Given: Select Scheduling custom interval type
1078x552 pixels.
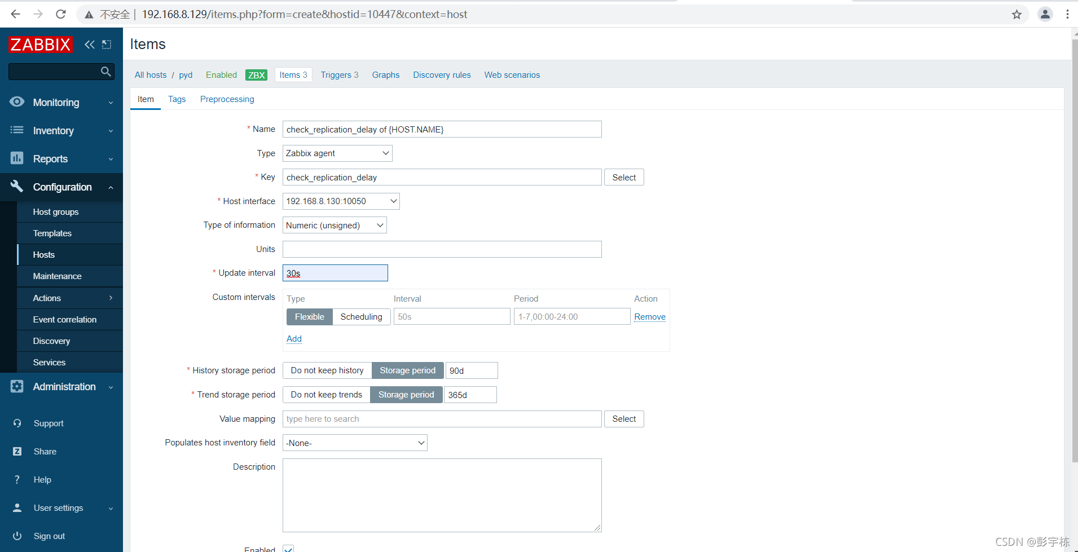Looking at the screenshot, I should coord(361,317).
